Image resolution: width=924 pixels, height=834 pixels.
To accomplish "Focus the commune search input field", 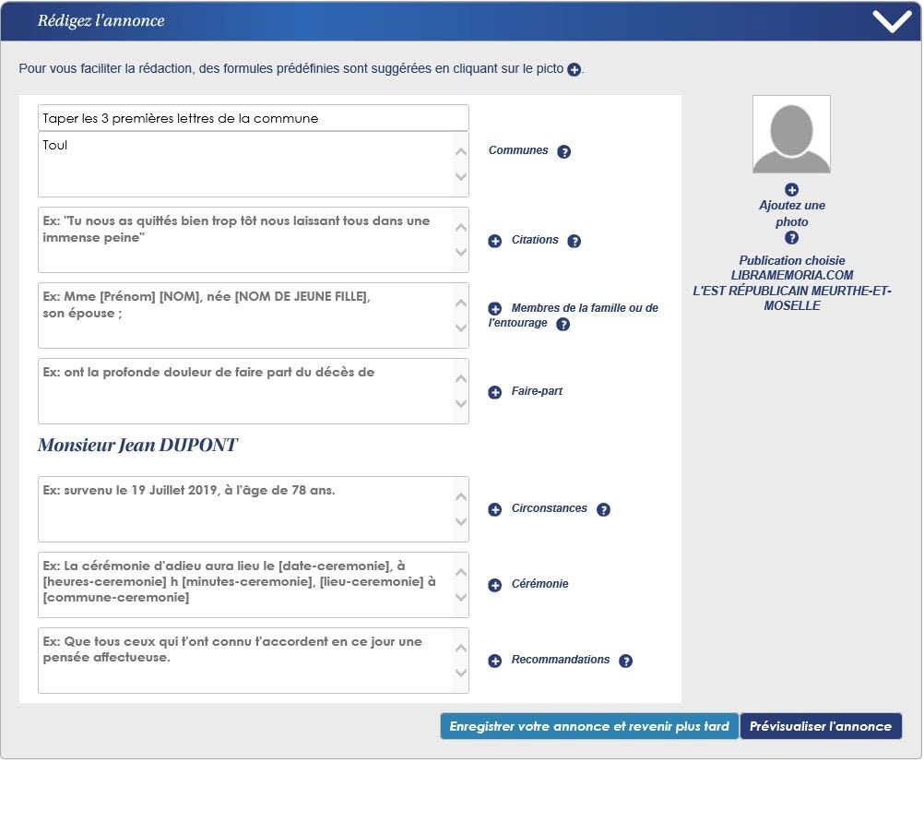I will (x=253, y=118).
